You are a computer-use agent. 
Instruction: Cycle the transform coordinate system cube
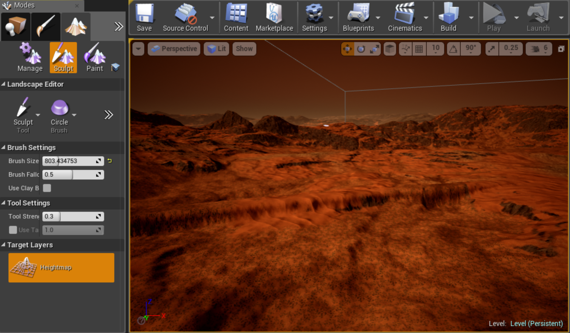[390, 49]
